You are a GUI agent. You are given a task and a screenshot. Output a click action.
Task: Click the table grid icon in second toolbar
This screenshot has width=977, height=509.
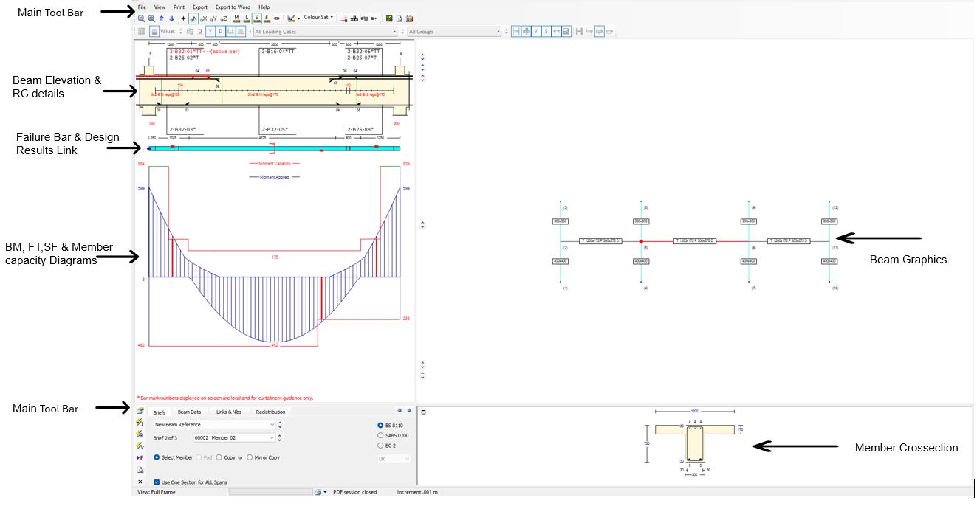142,32
